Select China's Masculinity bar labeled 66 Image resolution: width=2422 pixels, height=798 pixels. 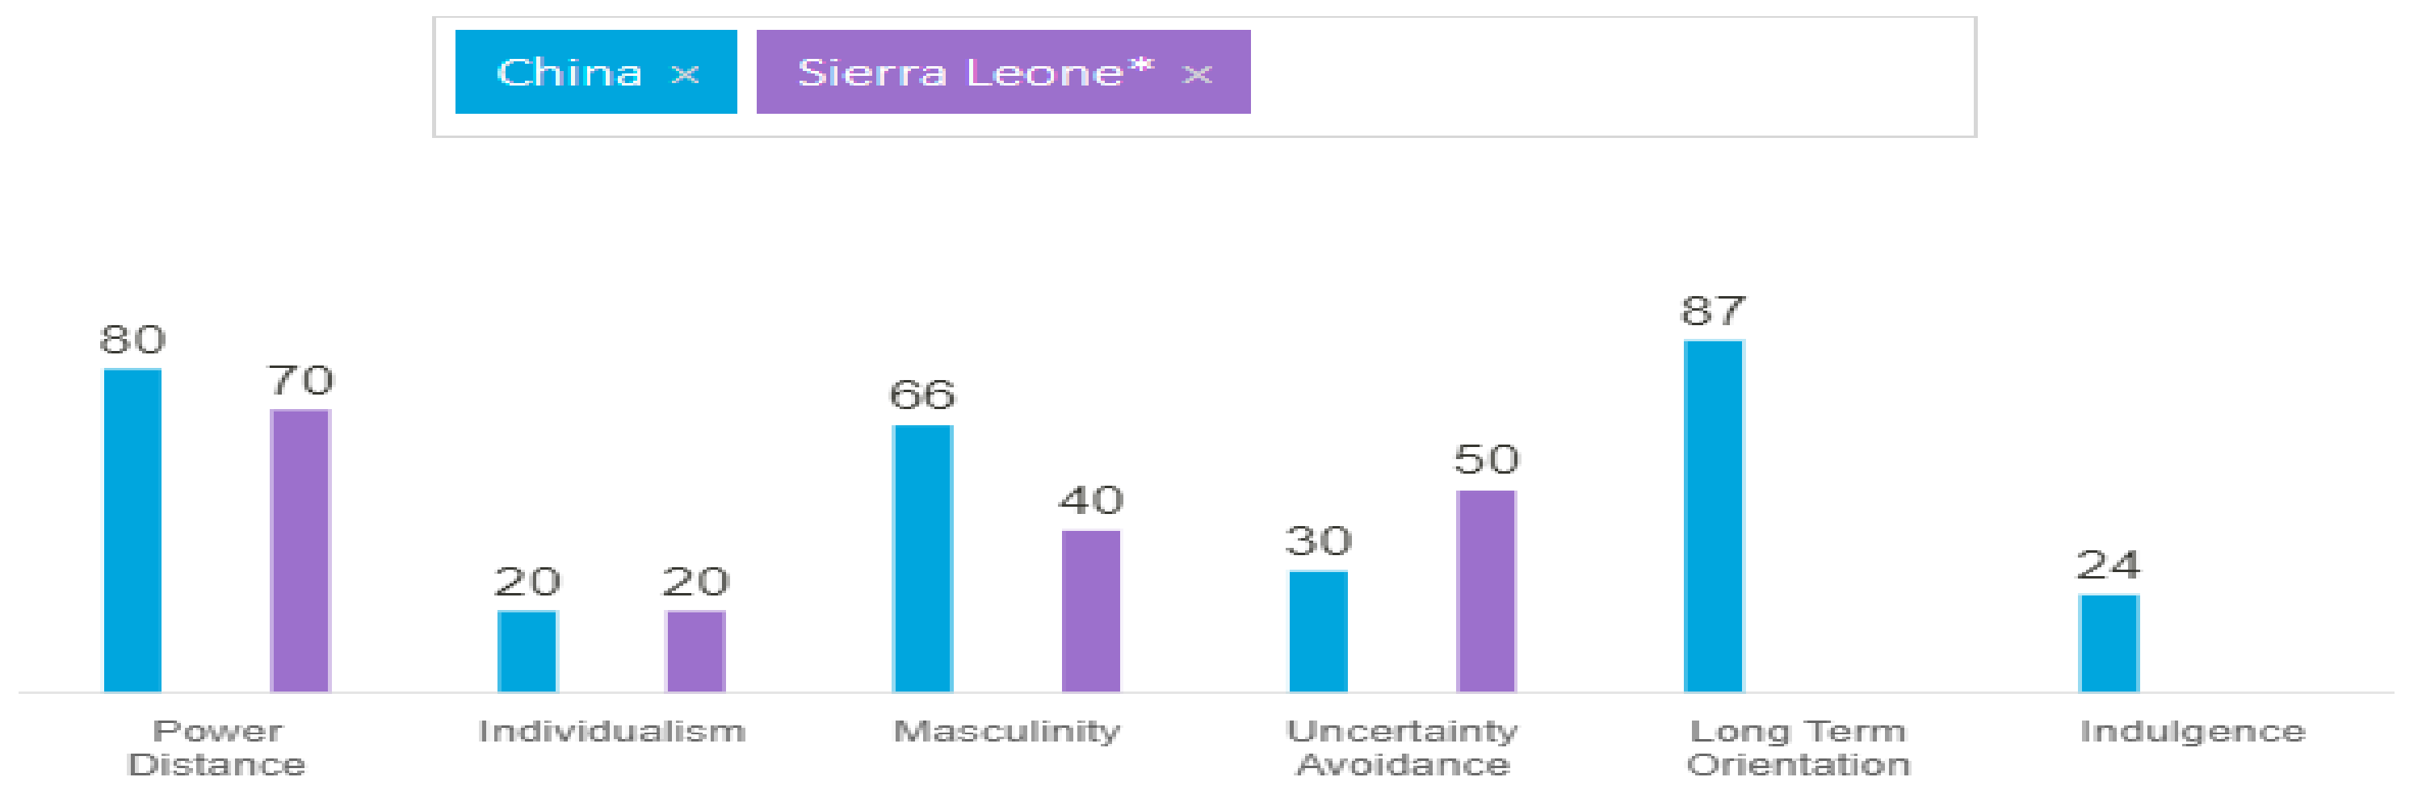coord(922,558)
